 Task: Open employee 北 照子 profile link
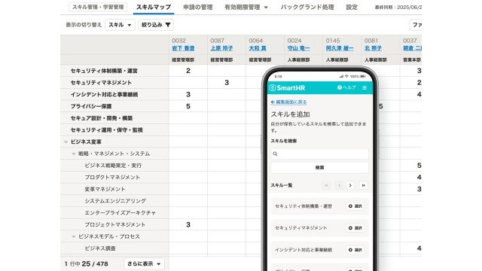(373, 48)
